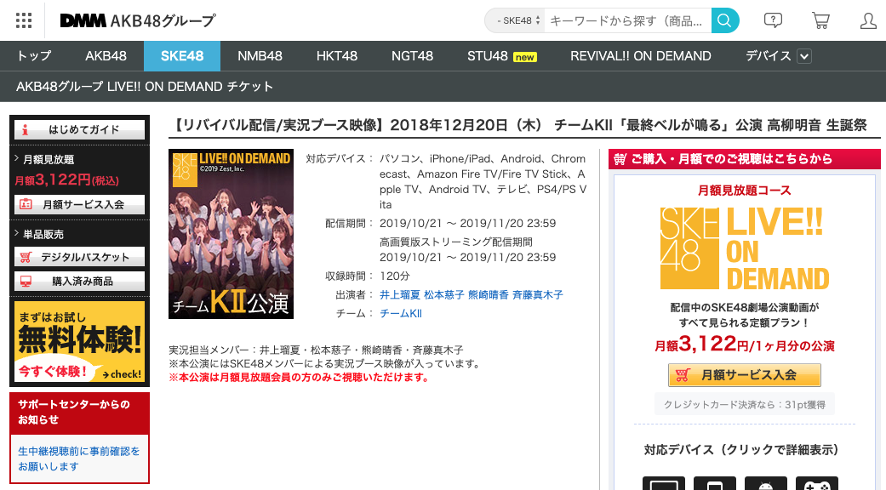
Task: Open the SKE48 search category dropdown
Action: (515, 21)
